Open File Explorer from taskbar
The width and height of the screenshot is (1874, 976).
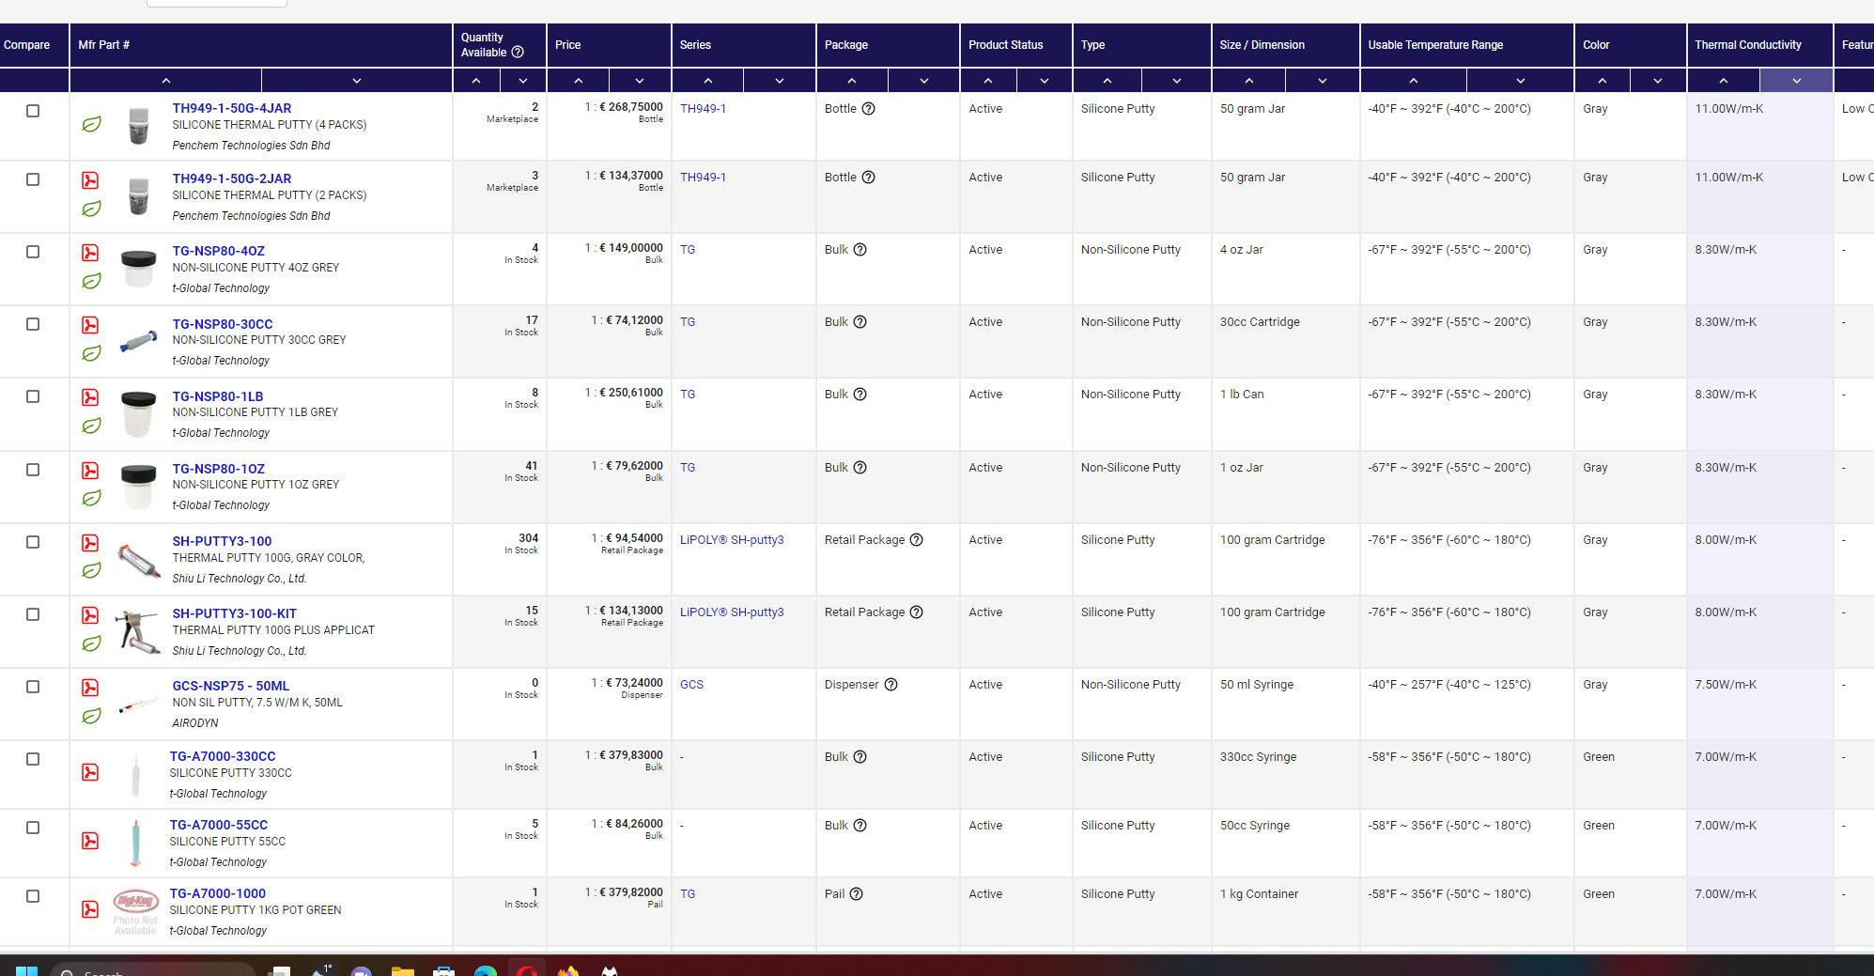(x=403, y=970)
